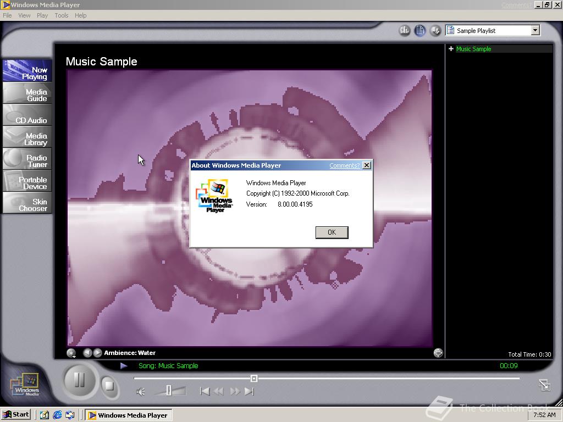The image size is (563, 422).
Task: Toggle the shuffle icon
Action: pos(435,31)
